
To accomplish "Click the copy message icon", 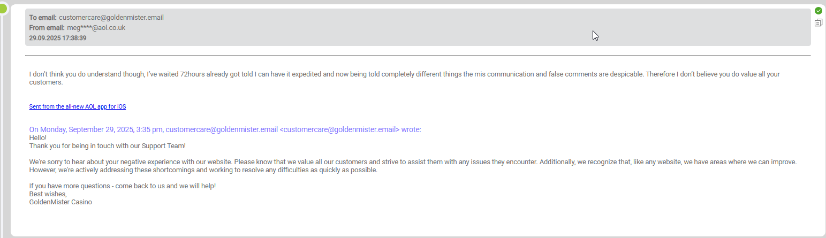I will tap(819, 22).
